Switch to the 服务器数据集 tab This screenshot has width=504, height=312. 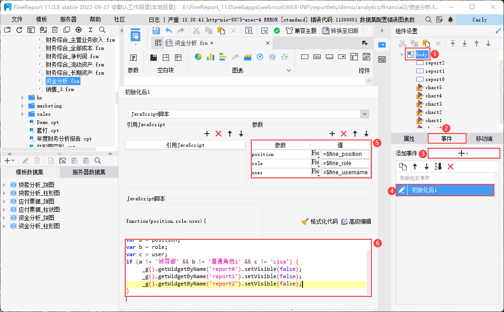(89, 172)
